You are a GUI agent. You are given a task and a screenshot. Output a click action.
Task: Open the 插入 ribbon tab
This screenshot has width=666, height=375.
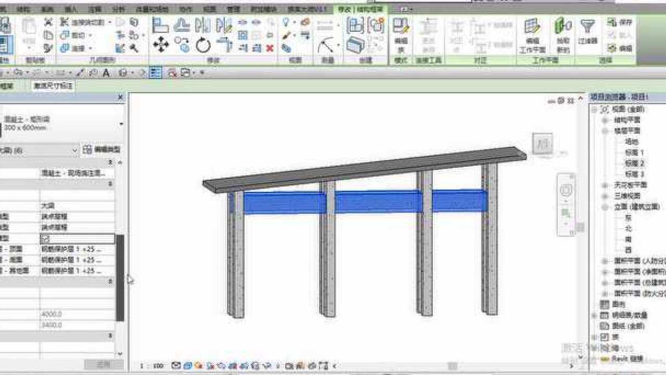[x=71, y=9]
